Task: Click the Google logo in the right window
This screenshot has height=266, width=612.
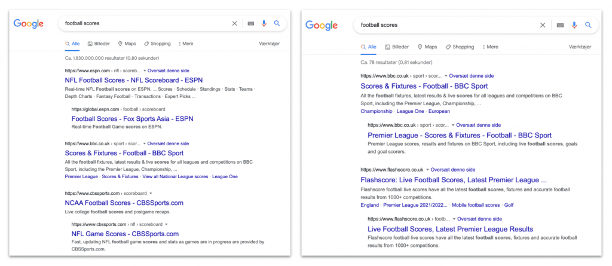Action: coord(322,25)
